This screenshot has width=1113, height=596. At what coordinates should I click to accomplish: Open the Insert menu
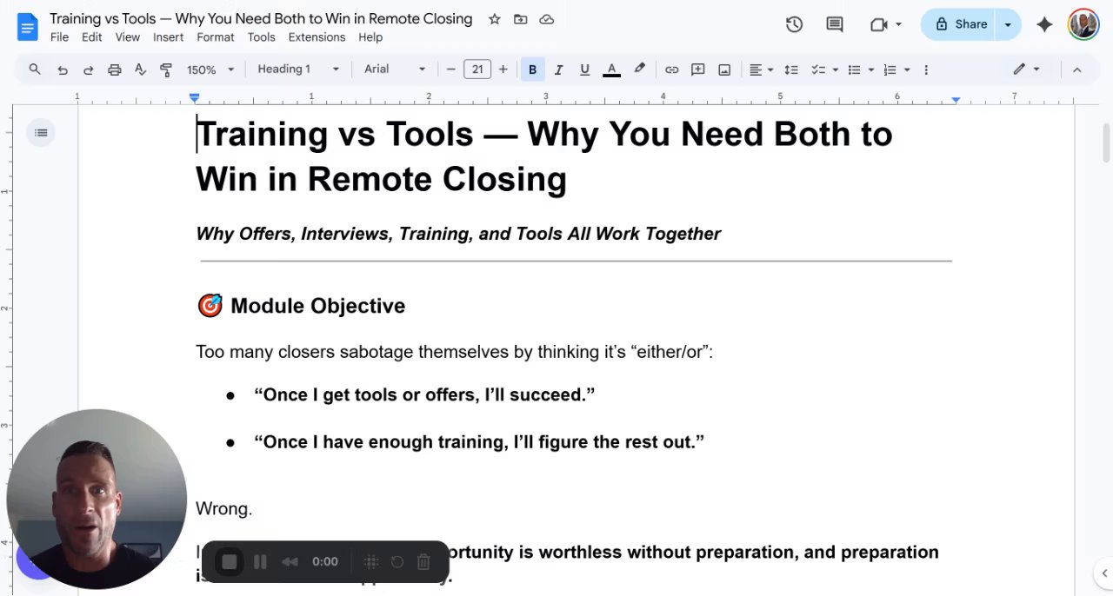(168, 37)
